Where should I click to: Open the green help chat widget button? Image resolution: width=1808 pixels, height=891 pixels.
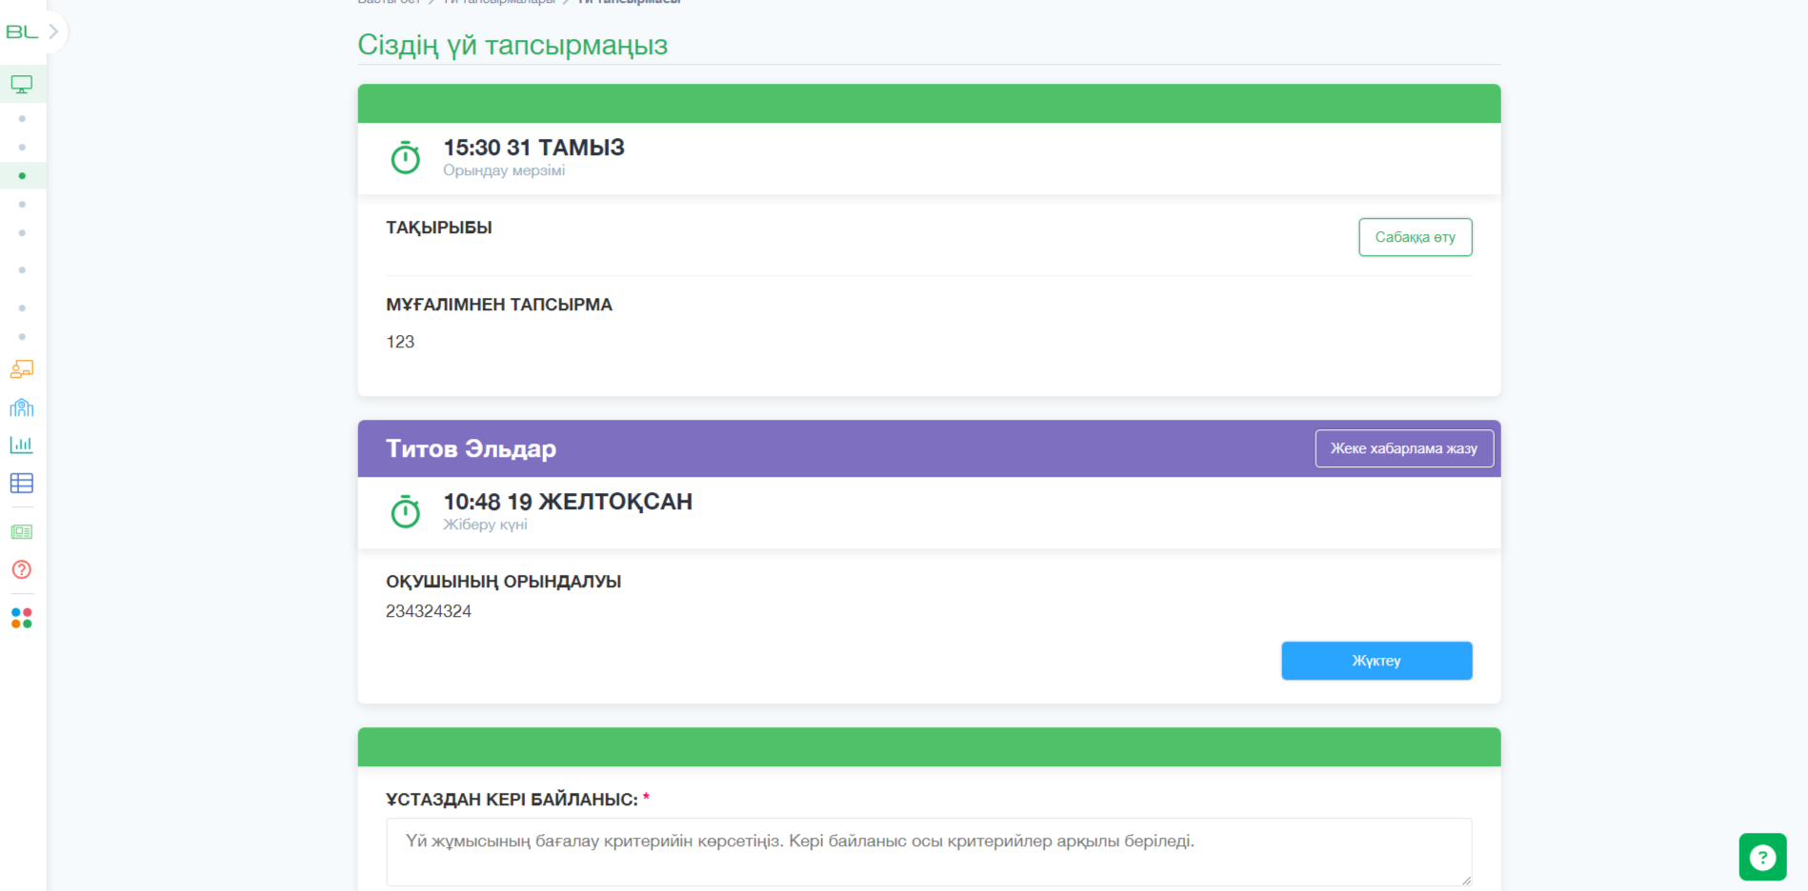[1762, 858]
